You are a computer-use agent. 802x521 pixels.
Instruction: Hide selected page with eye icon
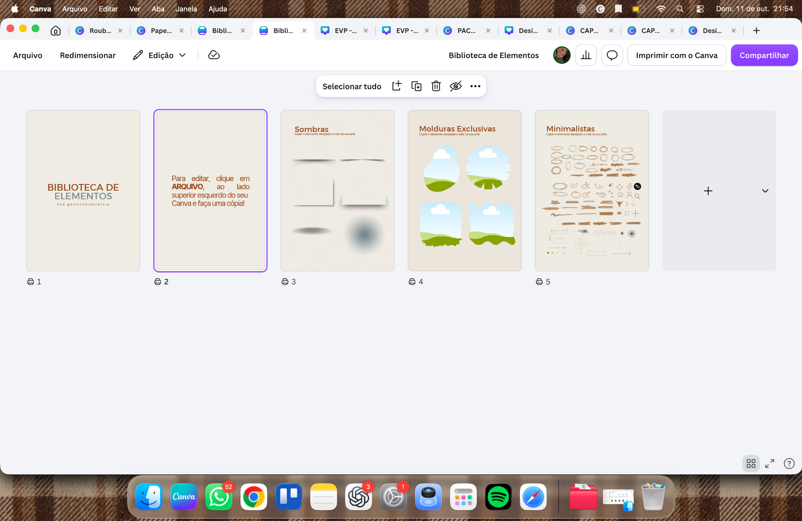[456, 86]
